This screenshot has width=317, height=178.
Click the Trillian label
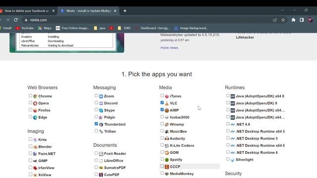110,132
